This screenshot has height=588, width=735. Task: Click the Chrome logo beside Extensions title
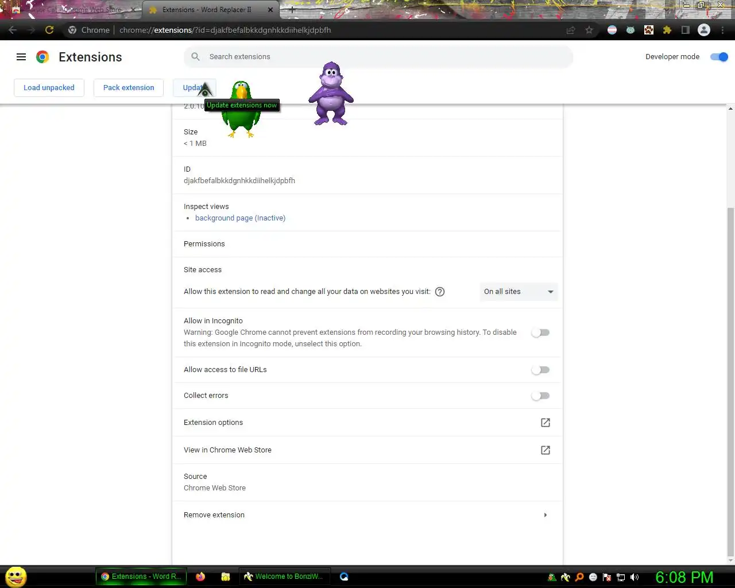tap(42, 57)
